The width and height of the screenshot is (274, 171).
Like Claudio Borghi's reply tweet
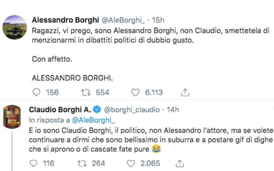point(131,163)
